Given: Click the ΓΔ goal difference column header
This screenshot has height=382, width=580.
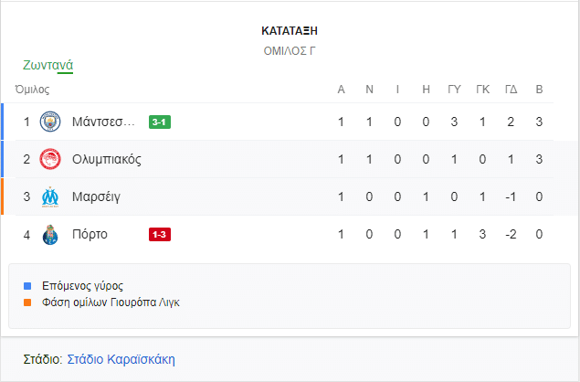Looking at the screenshot, I should [x=511, y=90].
